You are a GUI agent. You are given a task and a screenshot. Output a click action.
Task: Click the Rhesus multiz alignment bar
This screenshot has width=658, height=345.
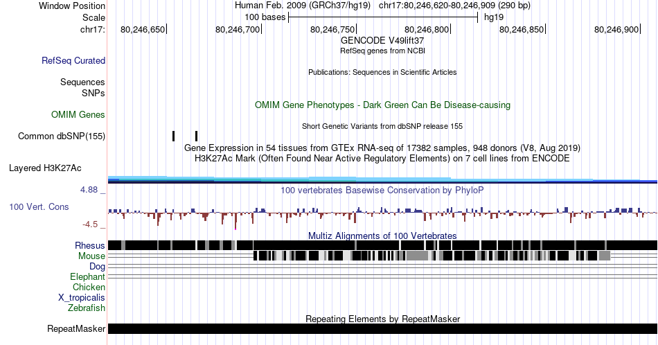382,245
